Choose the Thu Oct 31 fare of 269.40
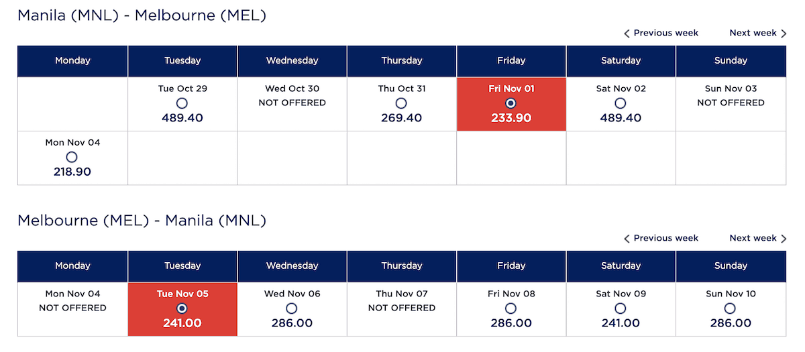 click(x=401, y=103)
